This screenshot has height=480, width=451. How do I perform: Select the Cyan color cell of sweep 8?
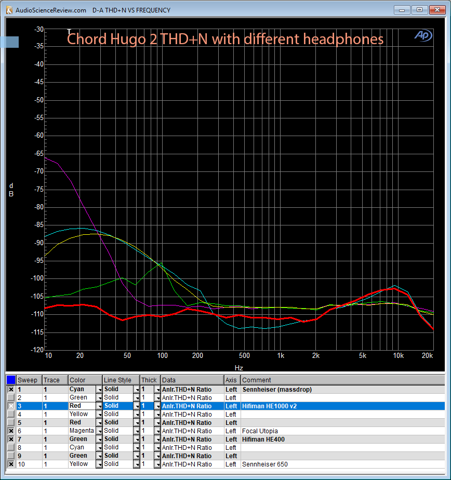[x=82, y=448]
